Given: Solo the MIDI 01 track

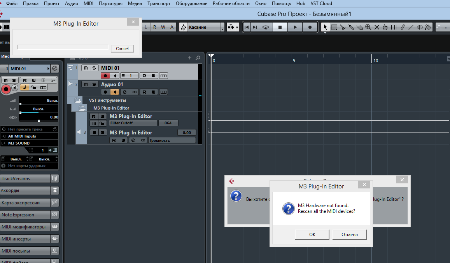Looking at the screenshot, I should (94, 68).
